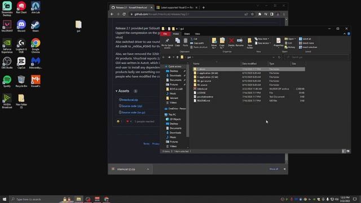The width and height of the screenshot is (361, 203).
Task: Open OBS Studio desktop shortcut
Action: [7, 63]
